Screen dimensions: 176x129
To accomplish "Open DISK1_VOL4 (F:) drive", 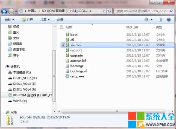I will tap(22, 90).
